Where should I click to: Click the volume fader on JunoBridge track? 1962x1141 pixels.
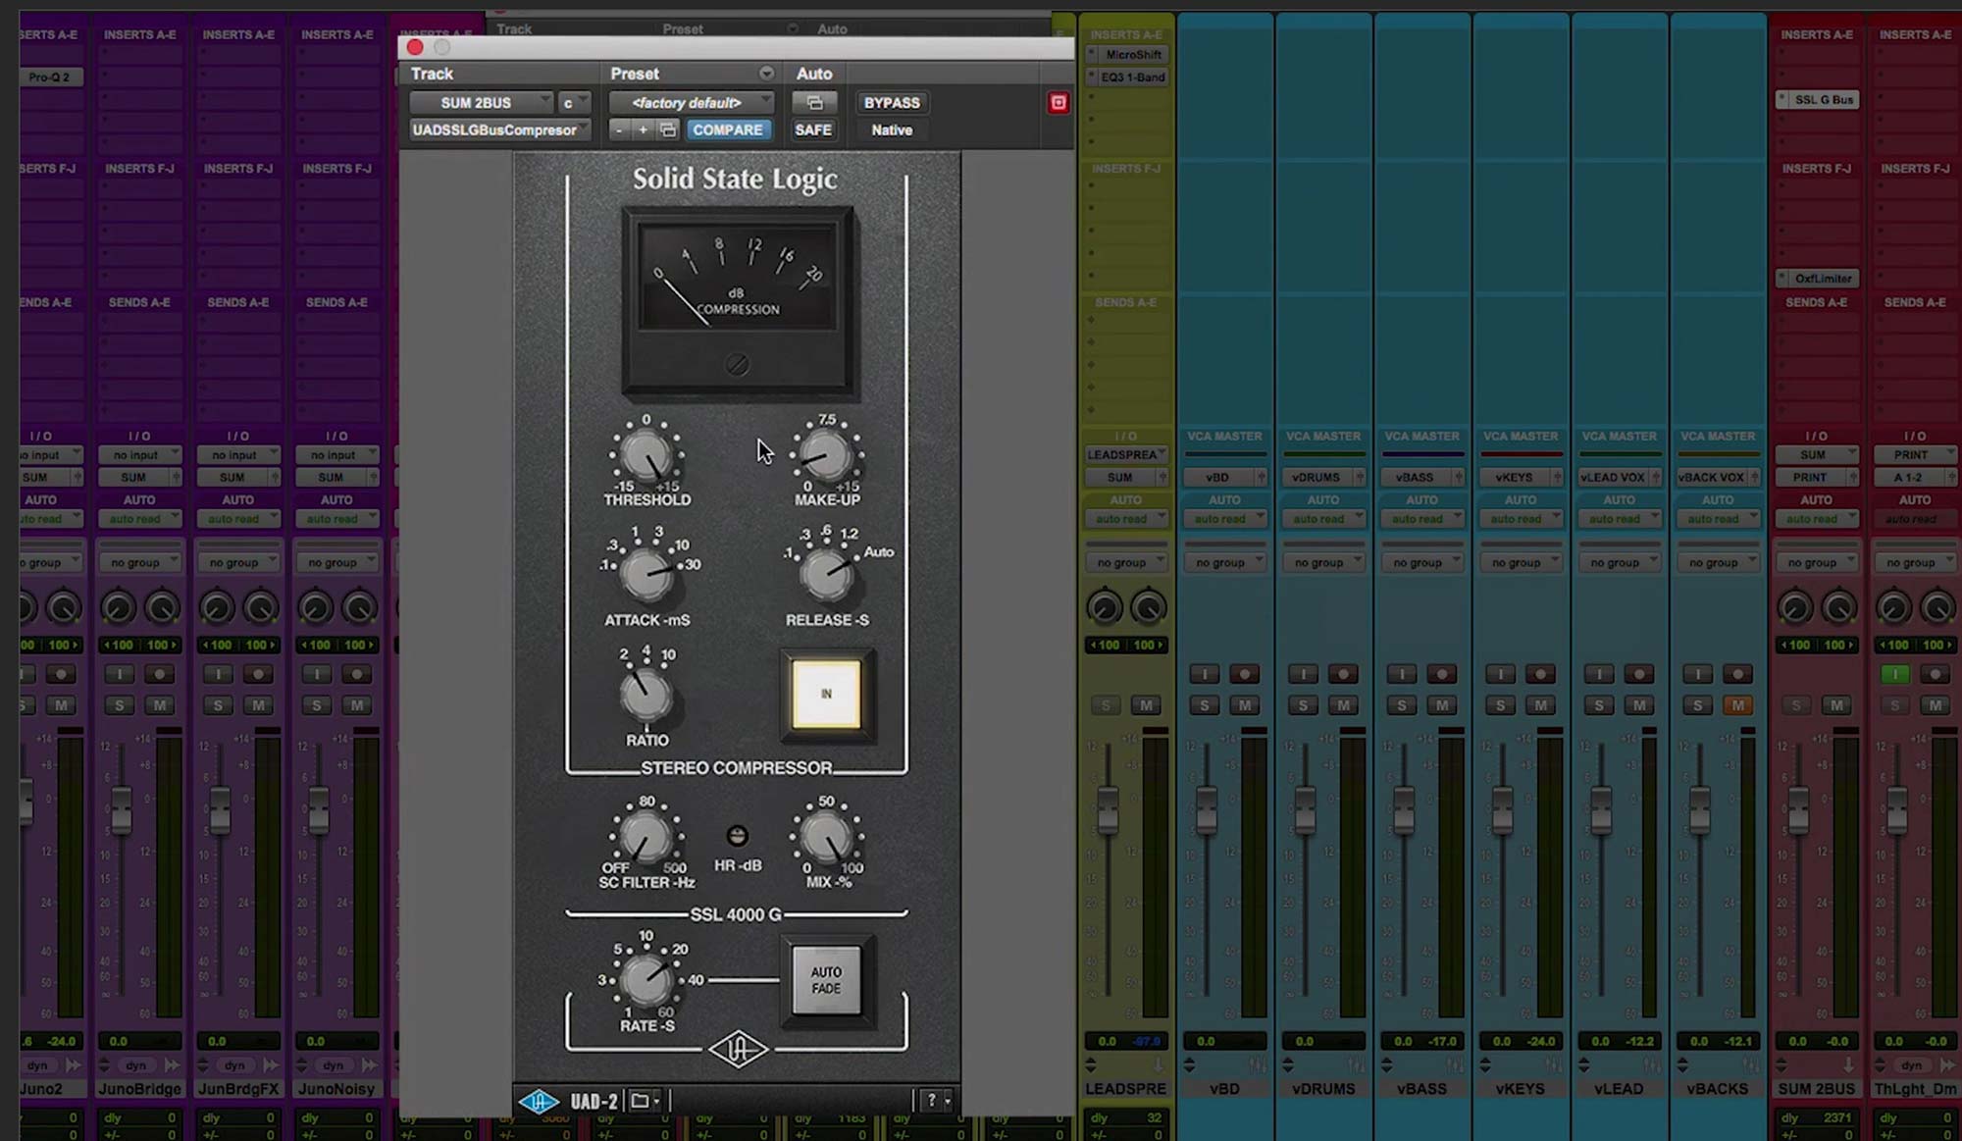(121, 809)
